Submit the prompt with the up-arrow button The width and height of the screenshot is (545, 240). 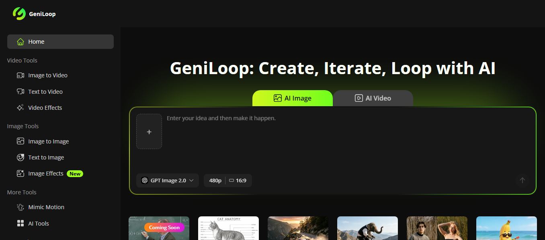point(522,180)
